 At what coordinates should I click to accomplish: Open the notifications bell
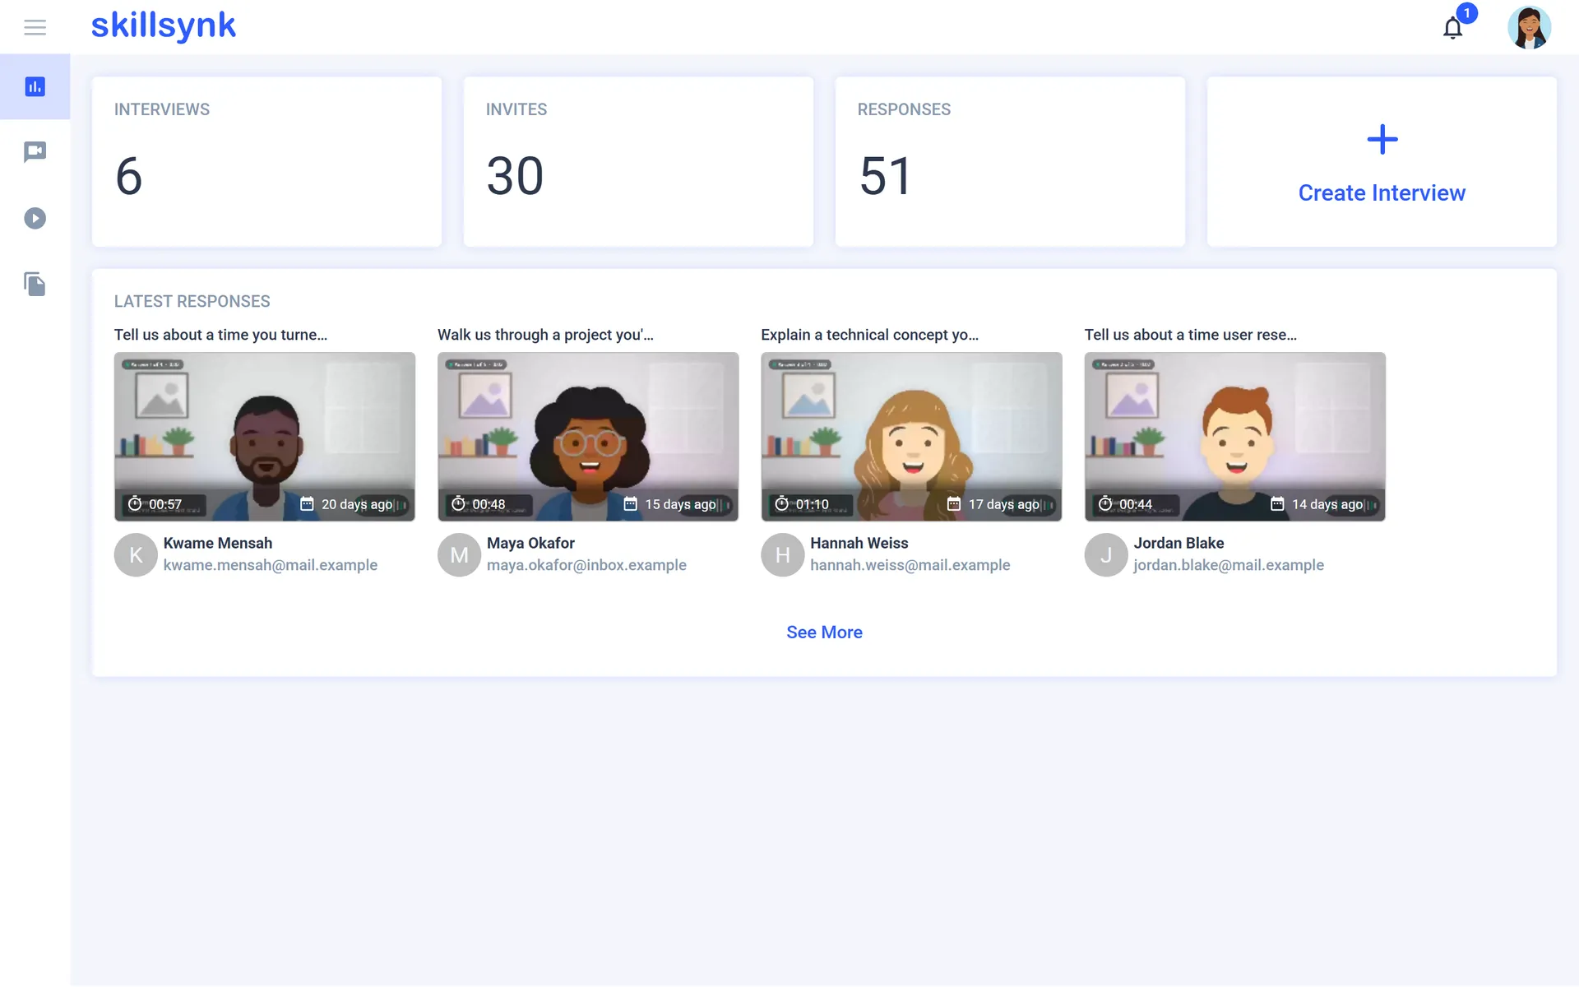click(x=1453, y=28)
